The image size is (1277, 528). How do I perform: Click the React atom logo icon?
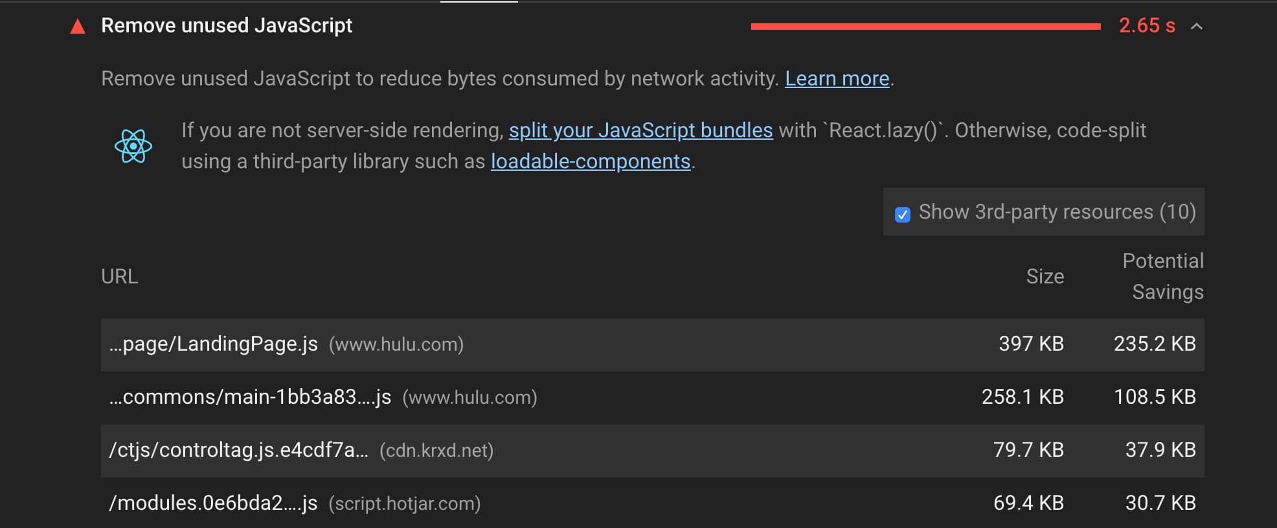133,146
